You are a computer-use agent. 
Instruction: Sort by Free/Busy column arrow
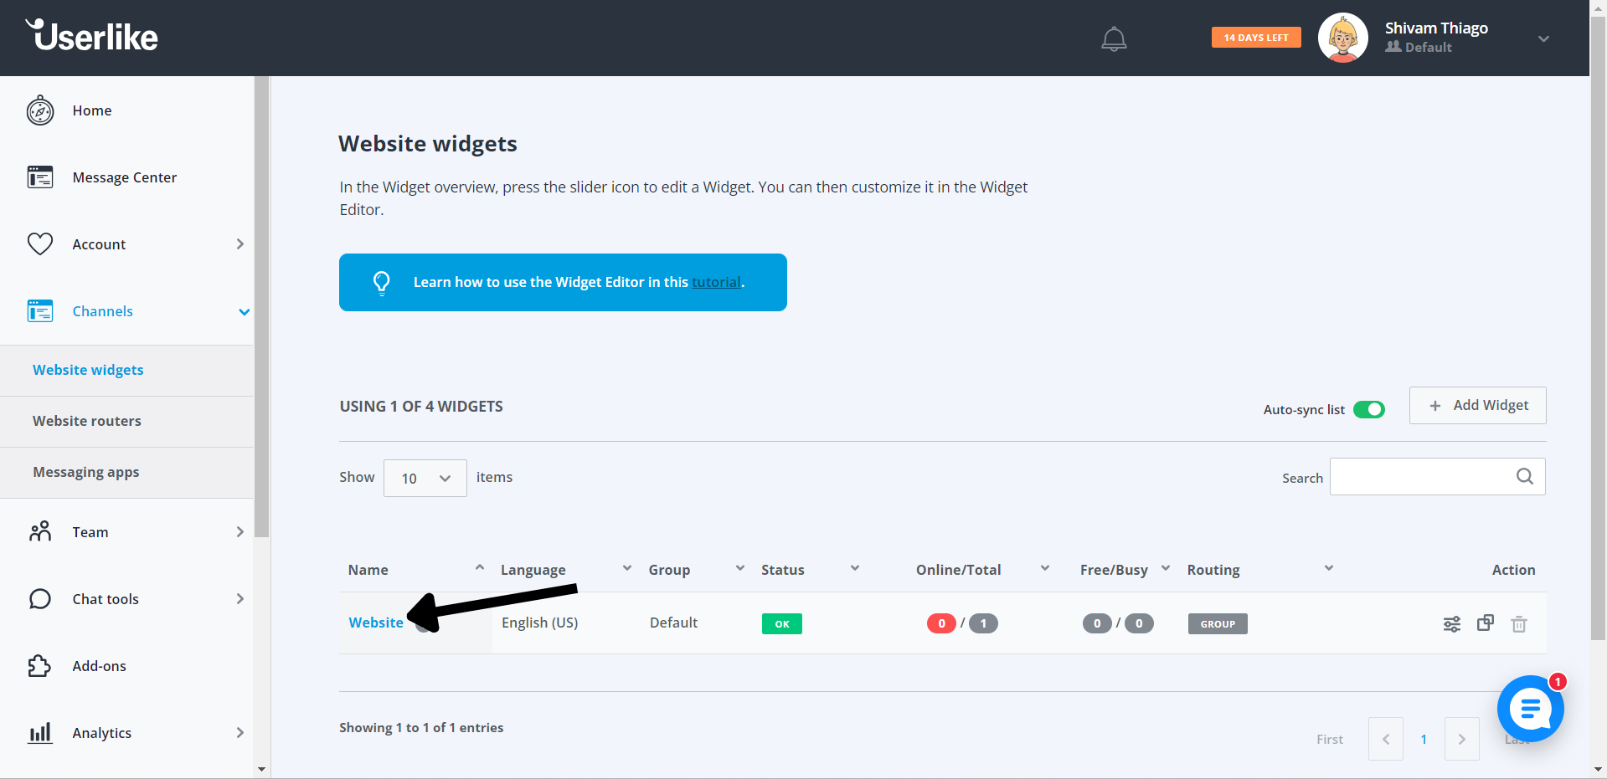1166,568
